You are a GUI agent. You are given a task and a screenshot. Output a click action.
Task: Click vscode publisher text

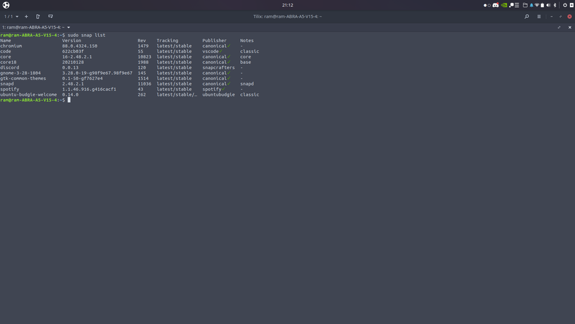210,51
